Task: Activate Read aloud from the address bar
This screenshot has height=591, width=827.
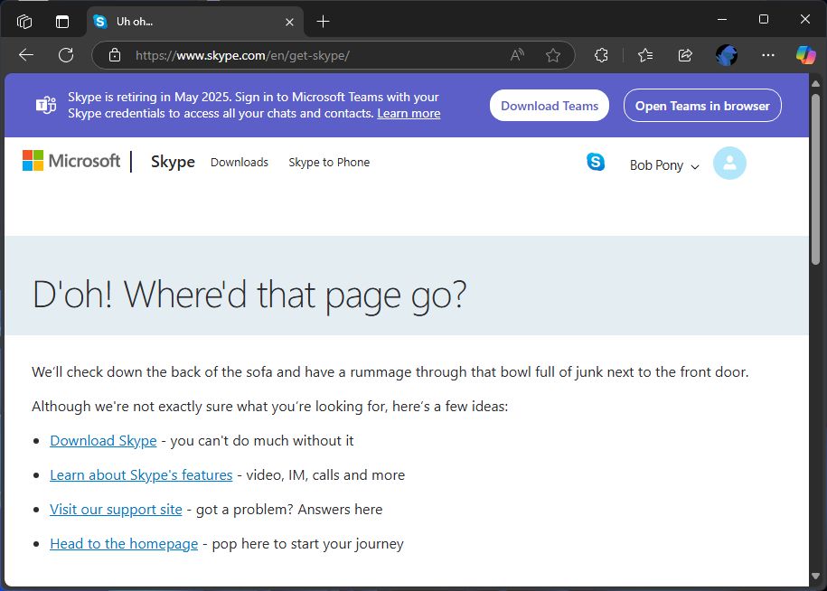Action: click(516, 54)
